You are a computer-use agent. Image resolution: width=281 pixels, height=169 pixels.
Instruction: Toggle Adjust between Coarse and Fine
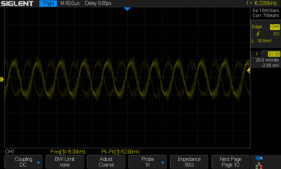(x=106, y=162)
